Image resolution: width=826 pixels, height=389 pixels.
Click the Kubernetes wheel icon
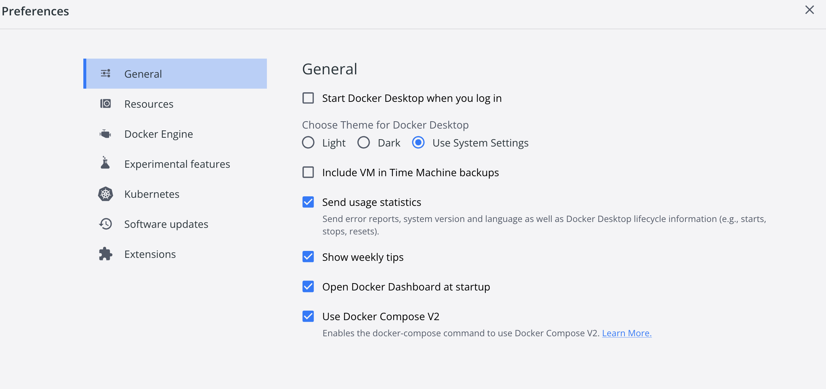click(x=106, y=194)
